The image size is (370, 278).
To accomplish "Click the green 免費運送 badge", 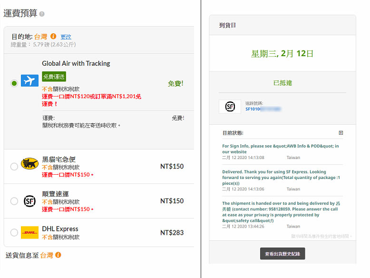I will pos(54,77).
